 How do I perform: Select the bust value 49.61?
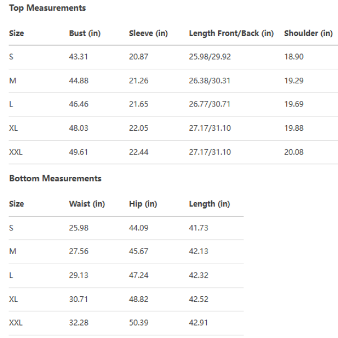79,152
